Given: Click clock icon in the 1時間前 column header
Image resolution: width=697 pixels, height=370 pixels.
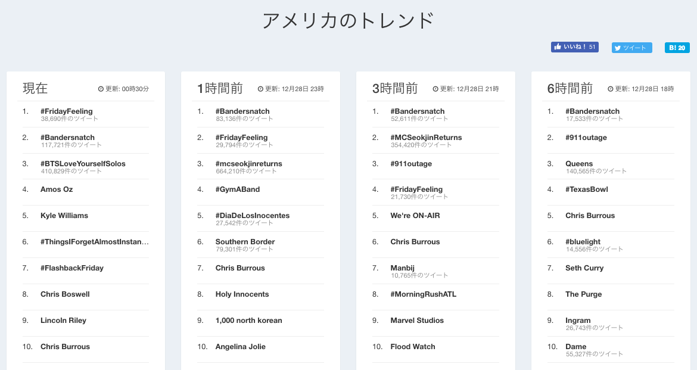Looking at the screenshot, I should click(260, 89).
